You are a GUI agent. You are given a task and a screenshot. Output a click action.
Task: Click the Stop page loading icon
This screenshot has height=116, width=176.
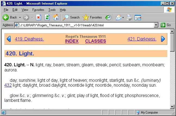click(39, 17)
